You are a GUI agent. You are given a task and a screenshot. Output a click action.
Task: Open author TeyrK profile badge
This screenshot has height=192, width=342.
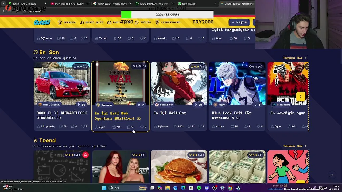tap(220, 105)
